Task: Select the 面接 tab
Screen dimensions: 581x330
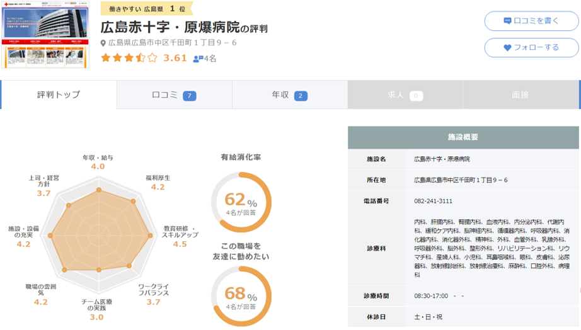Action: pyautogui.click(x=521, y=95)
